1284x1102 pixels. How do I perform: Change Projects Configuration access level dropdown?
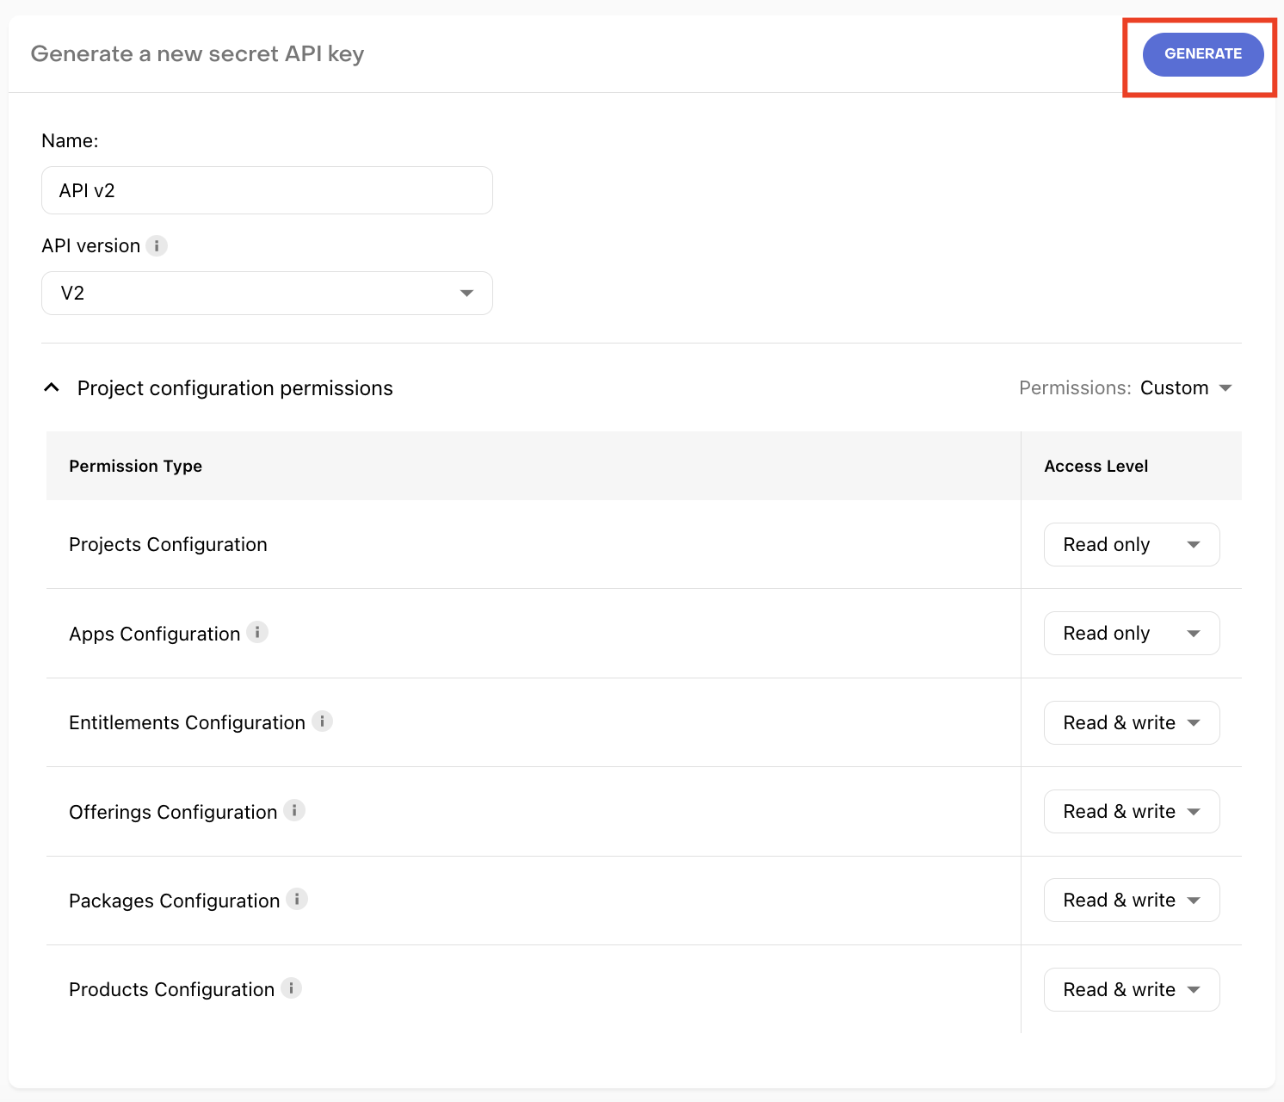tap(1132, 544)
